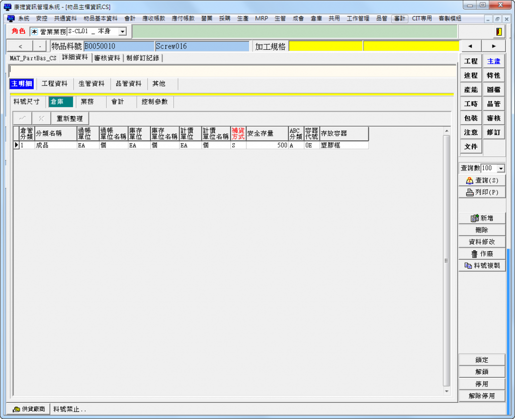This screenshot has width=515, height=419.
Task: Click the exit door icon
Action: point(498,32)
